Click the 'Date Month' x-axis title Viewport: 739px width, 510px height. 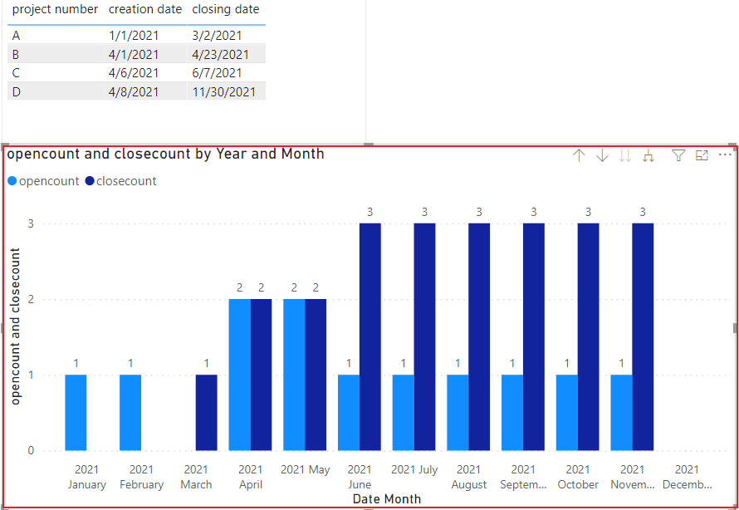(387, 498)
